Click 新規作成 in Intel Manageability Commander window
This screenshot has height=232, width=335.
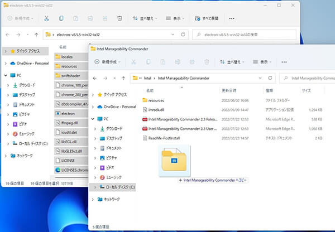point(107,62)
